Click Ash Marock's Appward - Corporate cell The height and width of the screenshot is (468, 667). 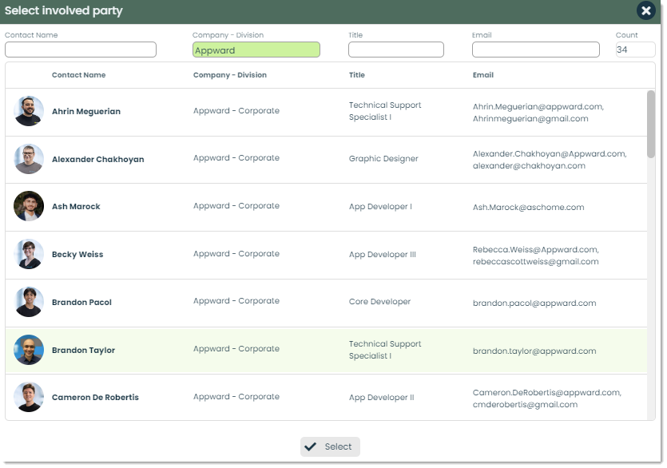(x=236, y=206)
